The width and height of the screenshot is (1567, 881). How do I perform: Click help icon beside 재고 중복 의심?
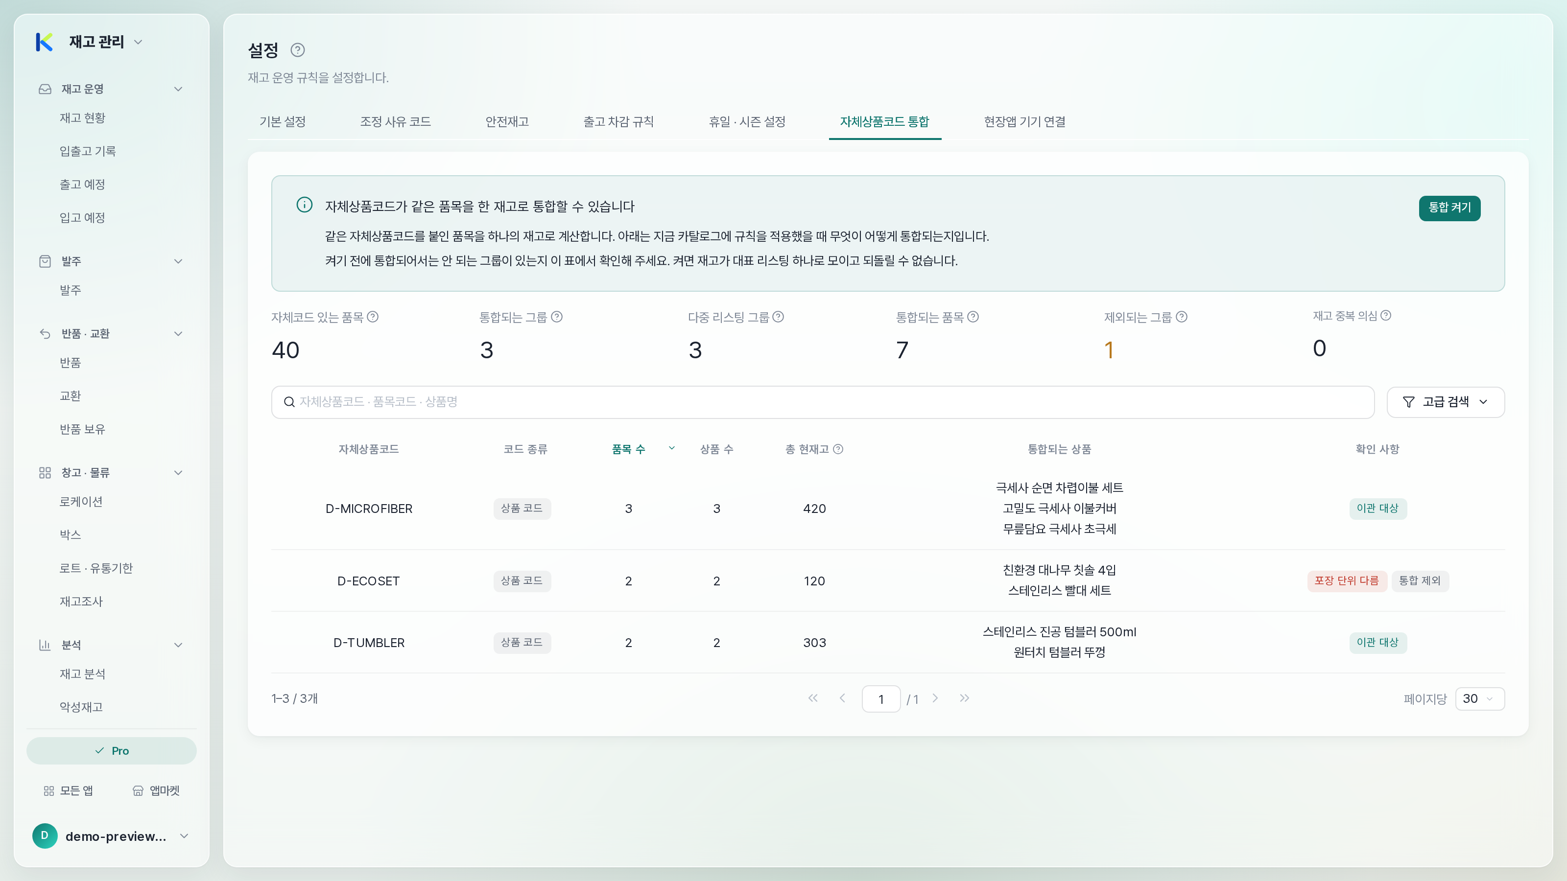[x=1386, y=316]
